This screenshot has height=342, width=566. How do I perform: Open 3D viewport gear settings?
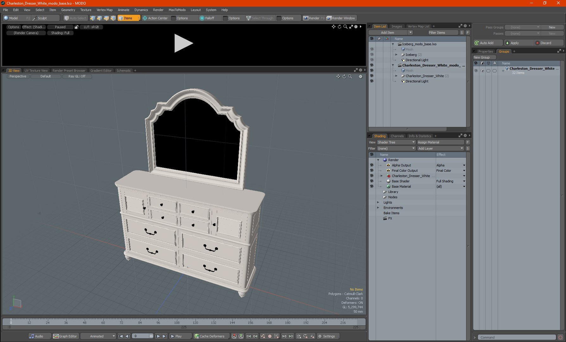pyautogui.click(x=361, y=76)
